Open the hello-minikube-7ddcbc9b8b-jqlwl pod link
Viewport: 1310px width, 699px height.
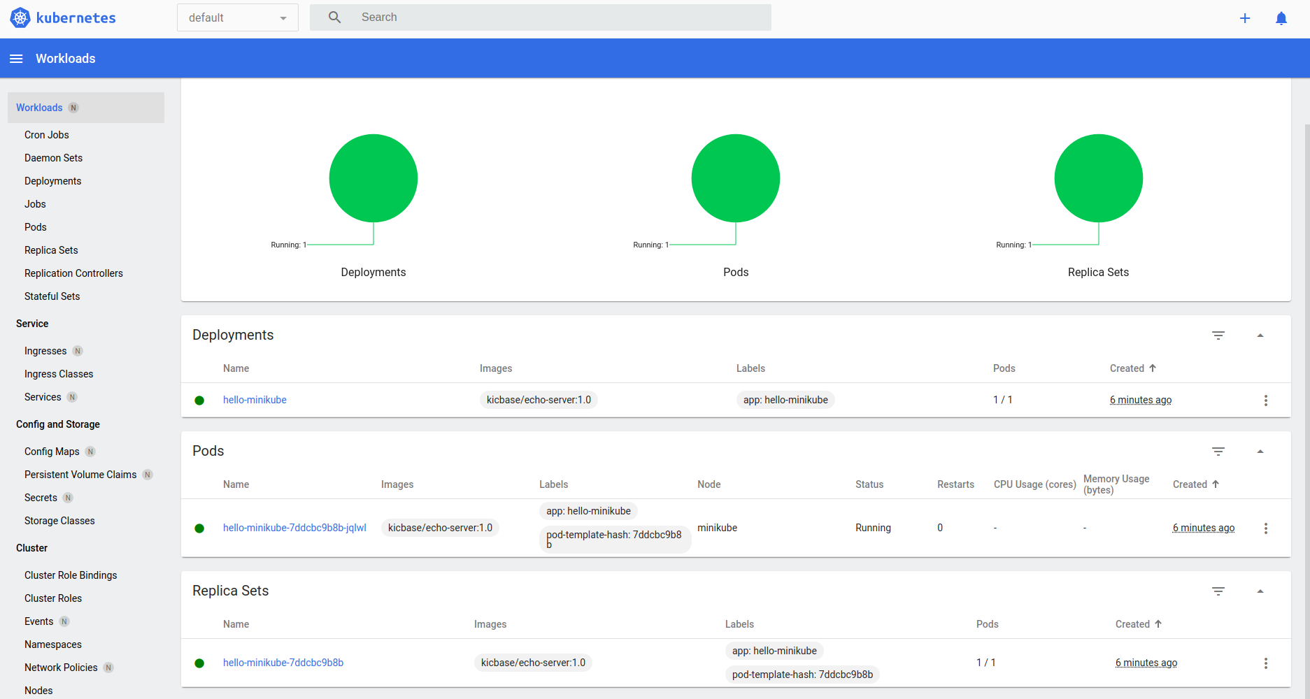pyautogui.click(x=294, y=528)
